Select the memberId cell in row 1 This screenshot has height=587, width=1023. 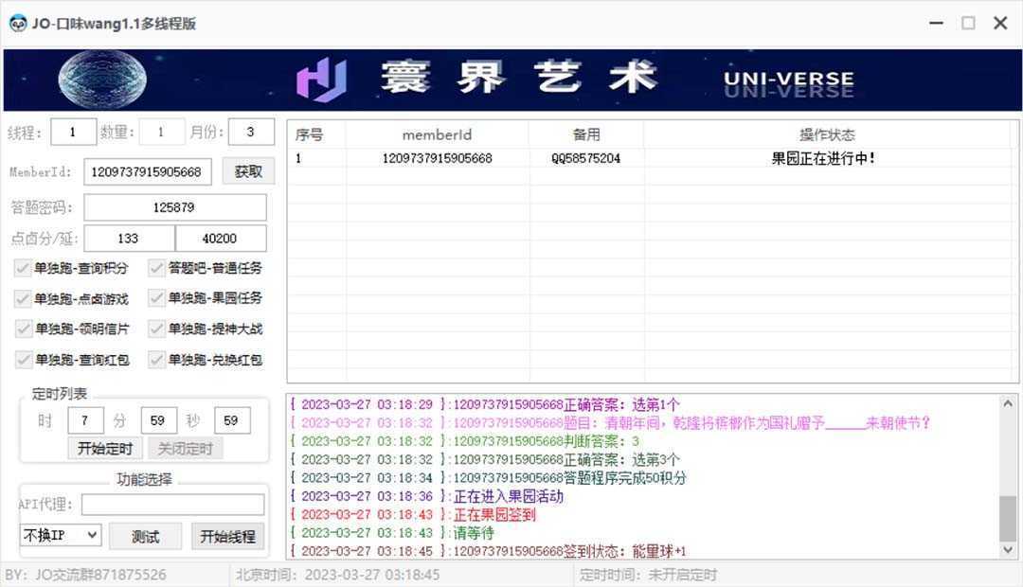437,158
